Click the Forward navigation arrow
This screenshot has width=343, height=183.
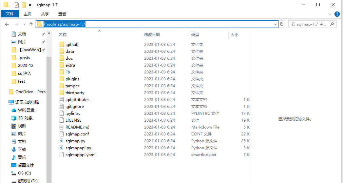coord(16,24)
